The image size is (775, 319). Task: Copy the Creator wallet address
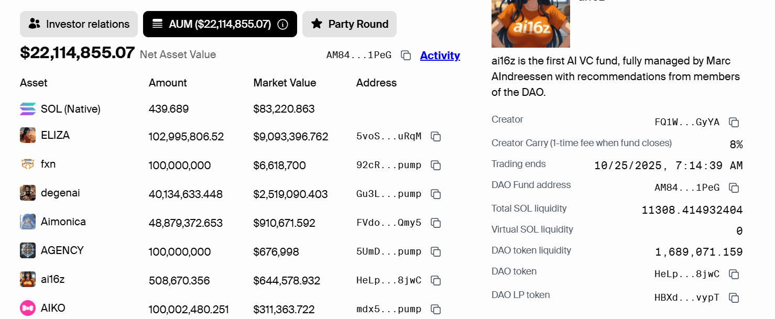[x=734, y=123]
